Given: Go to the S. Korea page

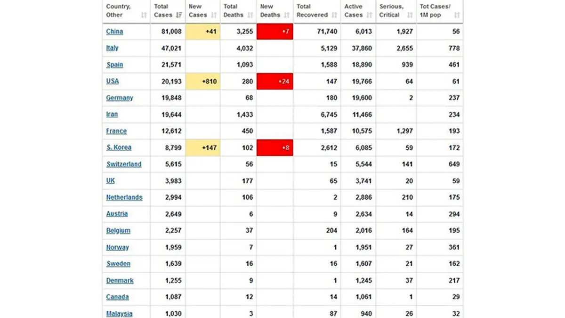Looking at the screenshot, I should tap(119, 147).
